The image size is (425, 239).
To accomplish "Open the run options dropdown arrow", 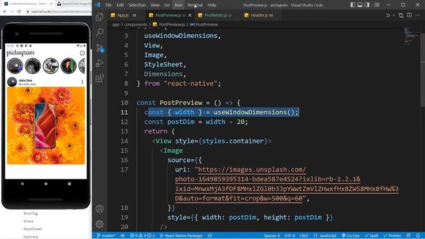I will pos(394,15).
